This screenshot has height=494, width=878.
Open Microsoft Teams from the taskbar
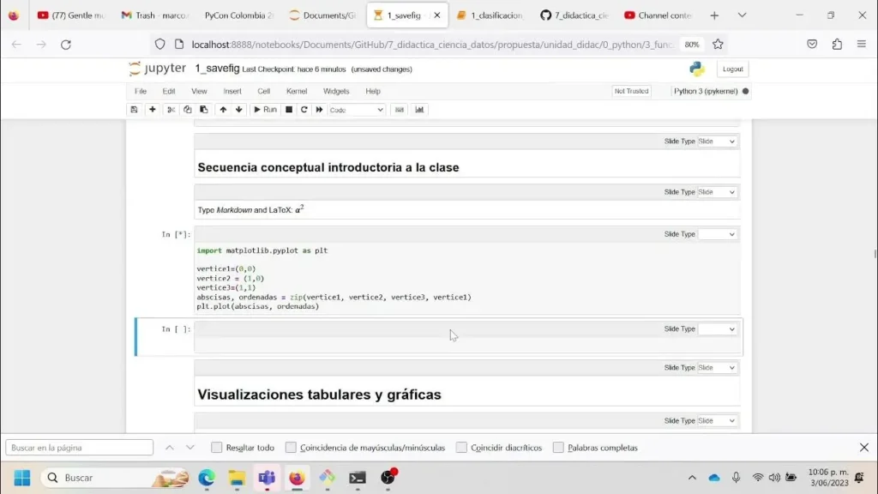tap(267, 478)
